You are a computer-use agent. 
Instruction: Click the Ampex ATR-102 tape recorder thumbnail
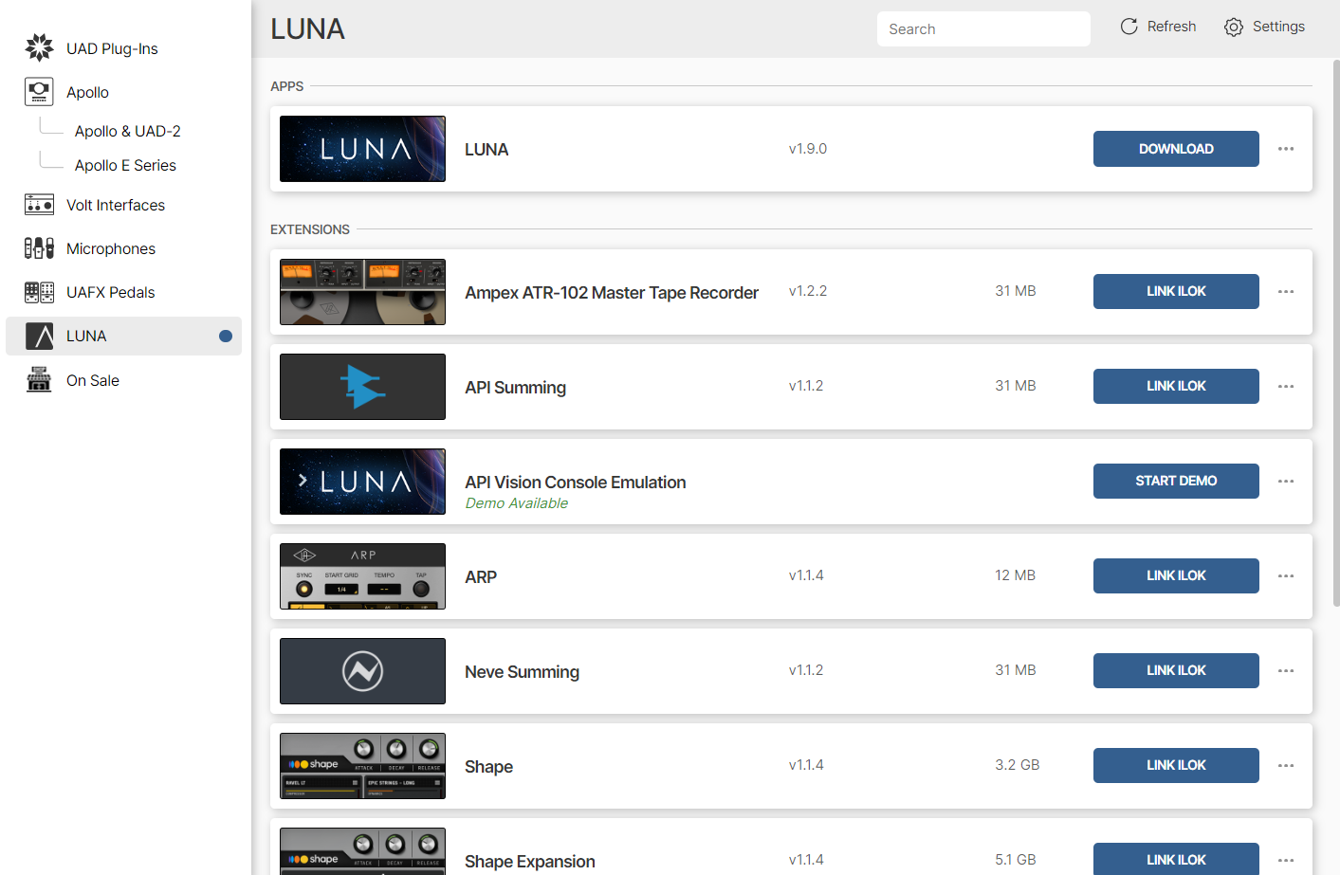click(362, 292)
